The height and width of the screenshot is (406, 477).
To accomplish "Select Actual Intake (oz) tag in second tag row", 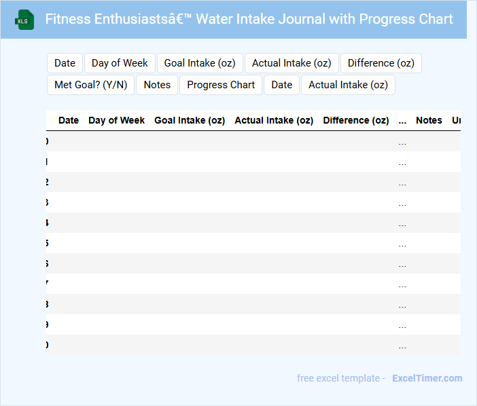I will pos(348,85).
